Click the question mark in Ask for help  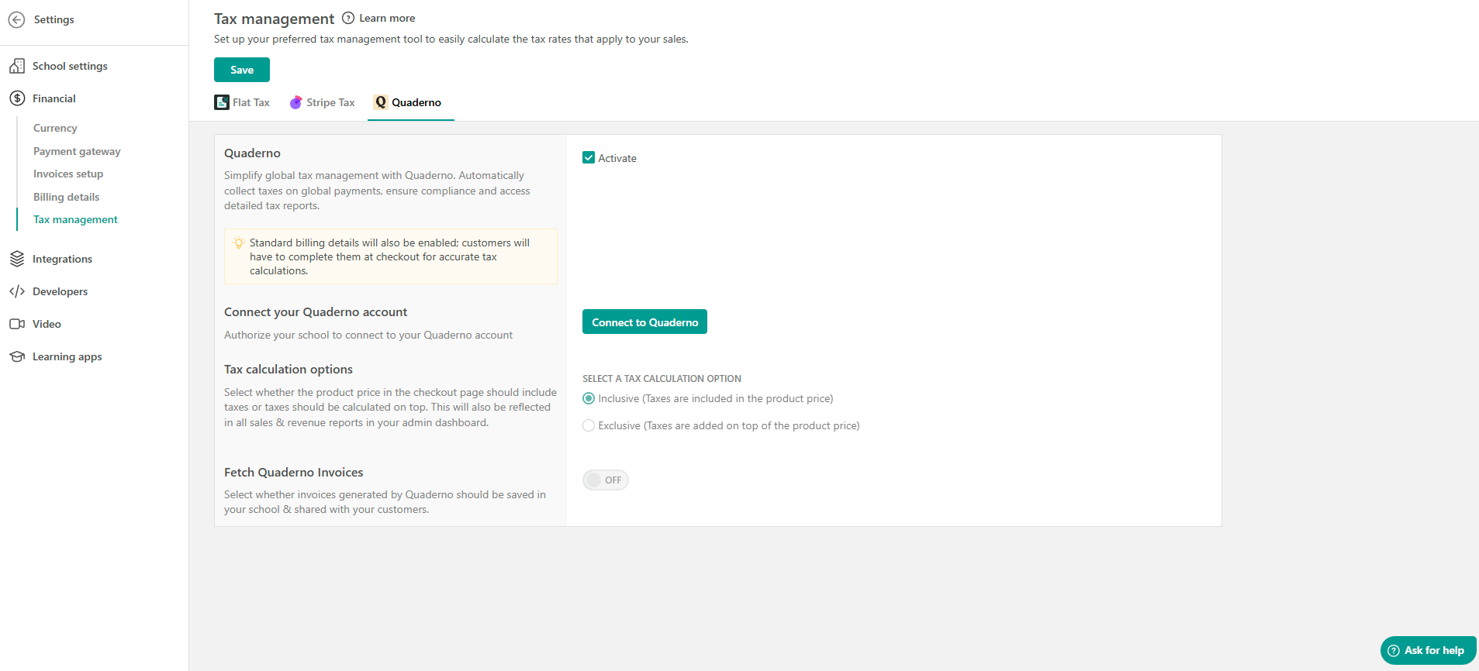1394,650
